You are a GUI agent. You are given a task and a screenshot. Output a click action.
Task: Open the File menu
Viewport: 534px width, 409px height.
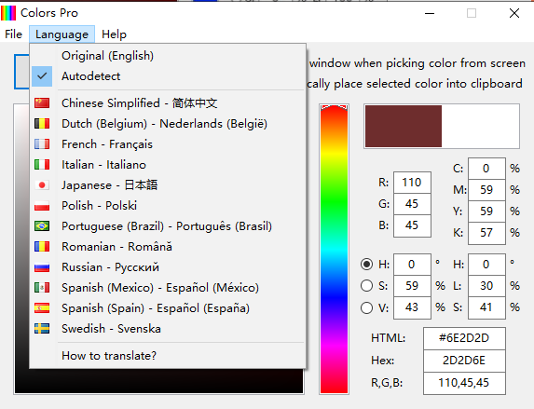click(x=14, y=34)
